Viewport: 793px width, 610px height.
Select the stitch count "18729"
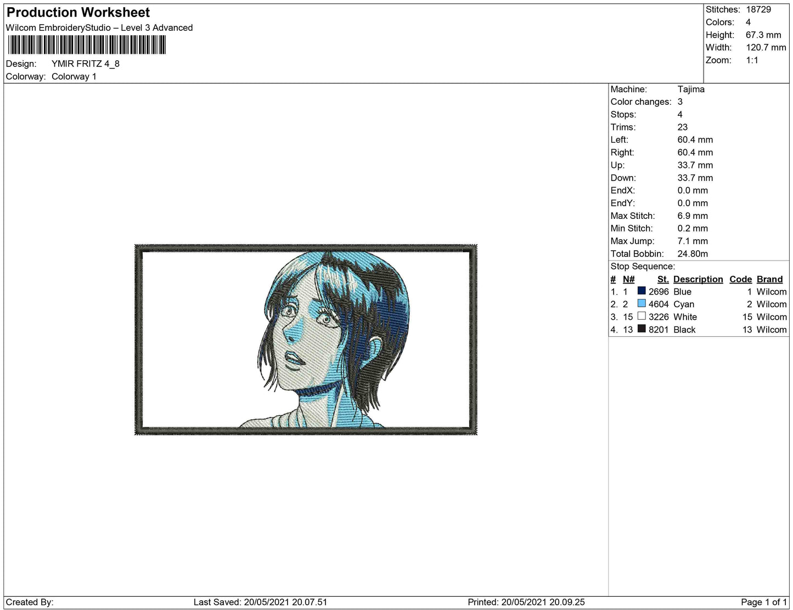(758, 9)
